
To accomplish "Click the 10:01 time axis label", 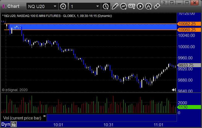I will (x=58, y=125).
